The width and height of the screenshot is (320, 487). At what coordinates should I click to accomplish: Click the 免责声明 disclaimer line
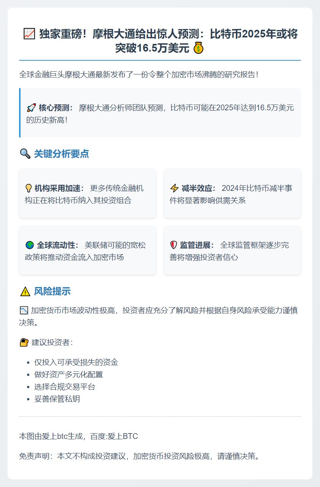coord(140,456)
